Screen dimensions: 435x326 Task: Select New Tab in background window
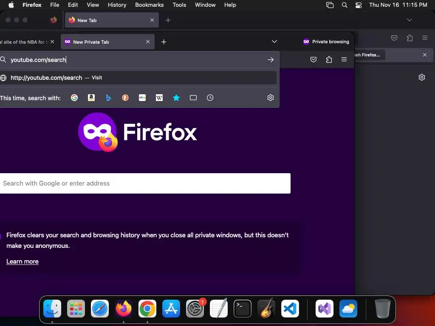(112, 20)
